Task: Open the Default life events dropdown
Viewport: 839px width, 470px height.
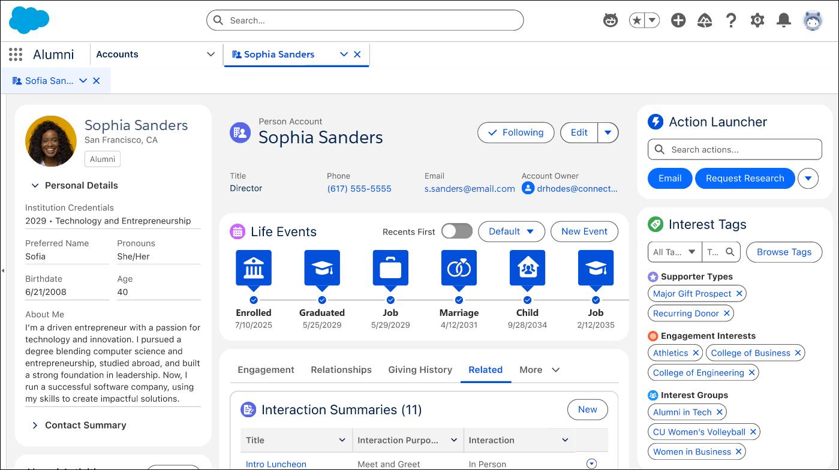Action: pyautogui.click(x=511, y=231)
